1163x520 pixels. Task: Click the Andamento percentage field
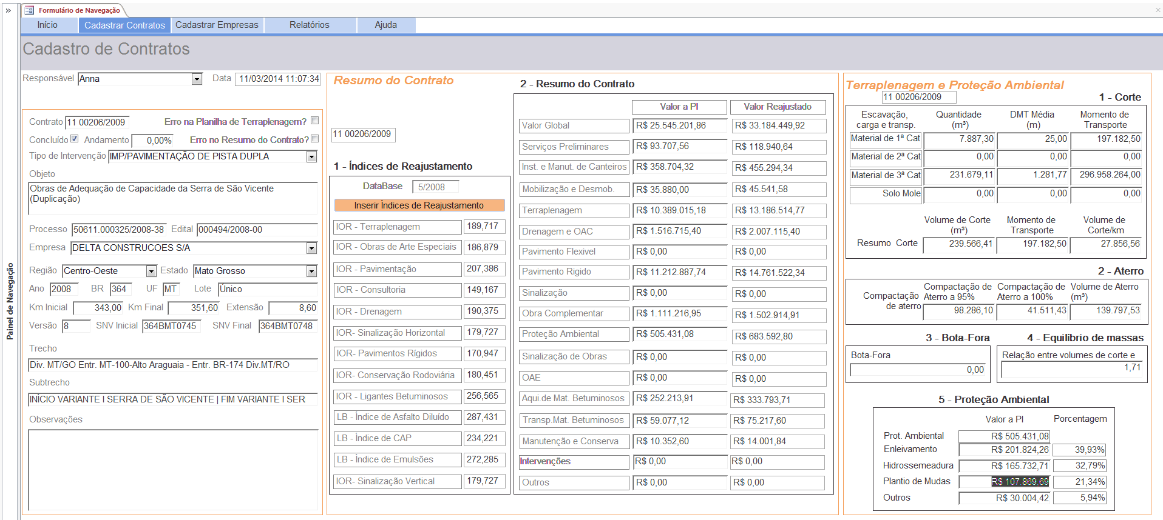pos(152,141)
